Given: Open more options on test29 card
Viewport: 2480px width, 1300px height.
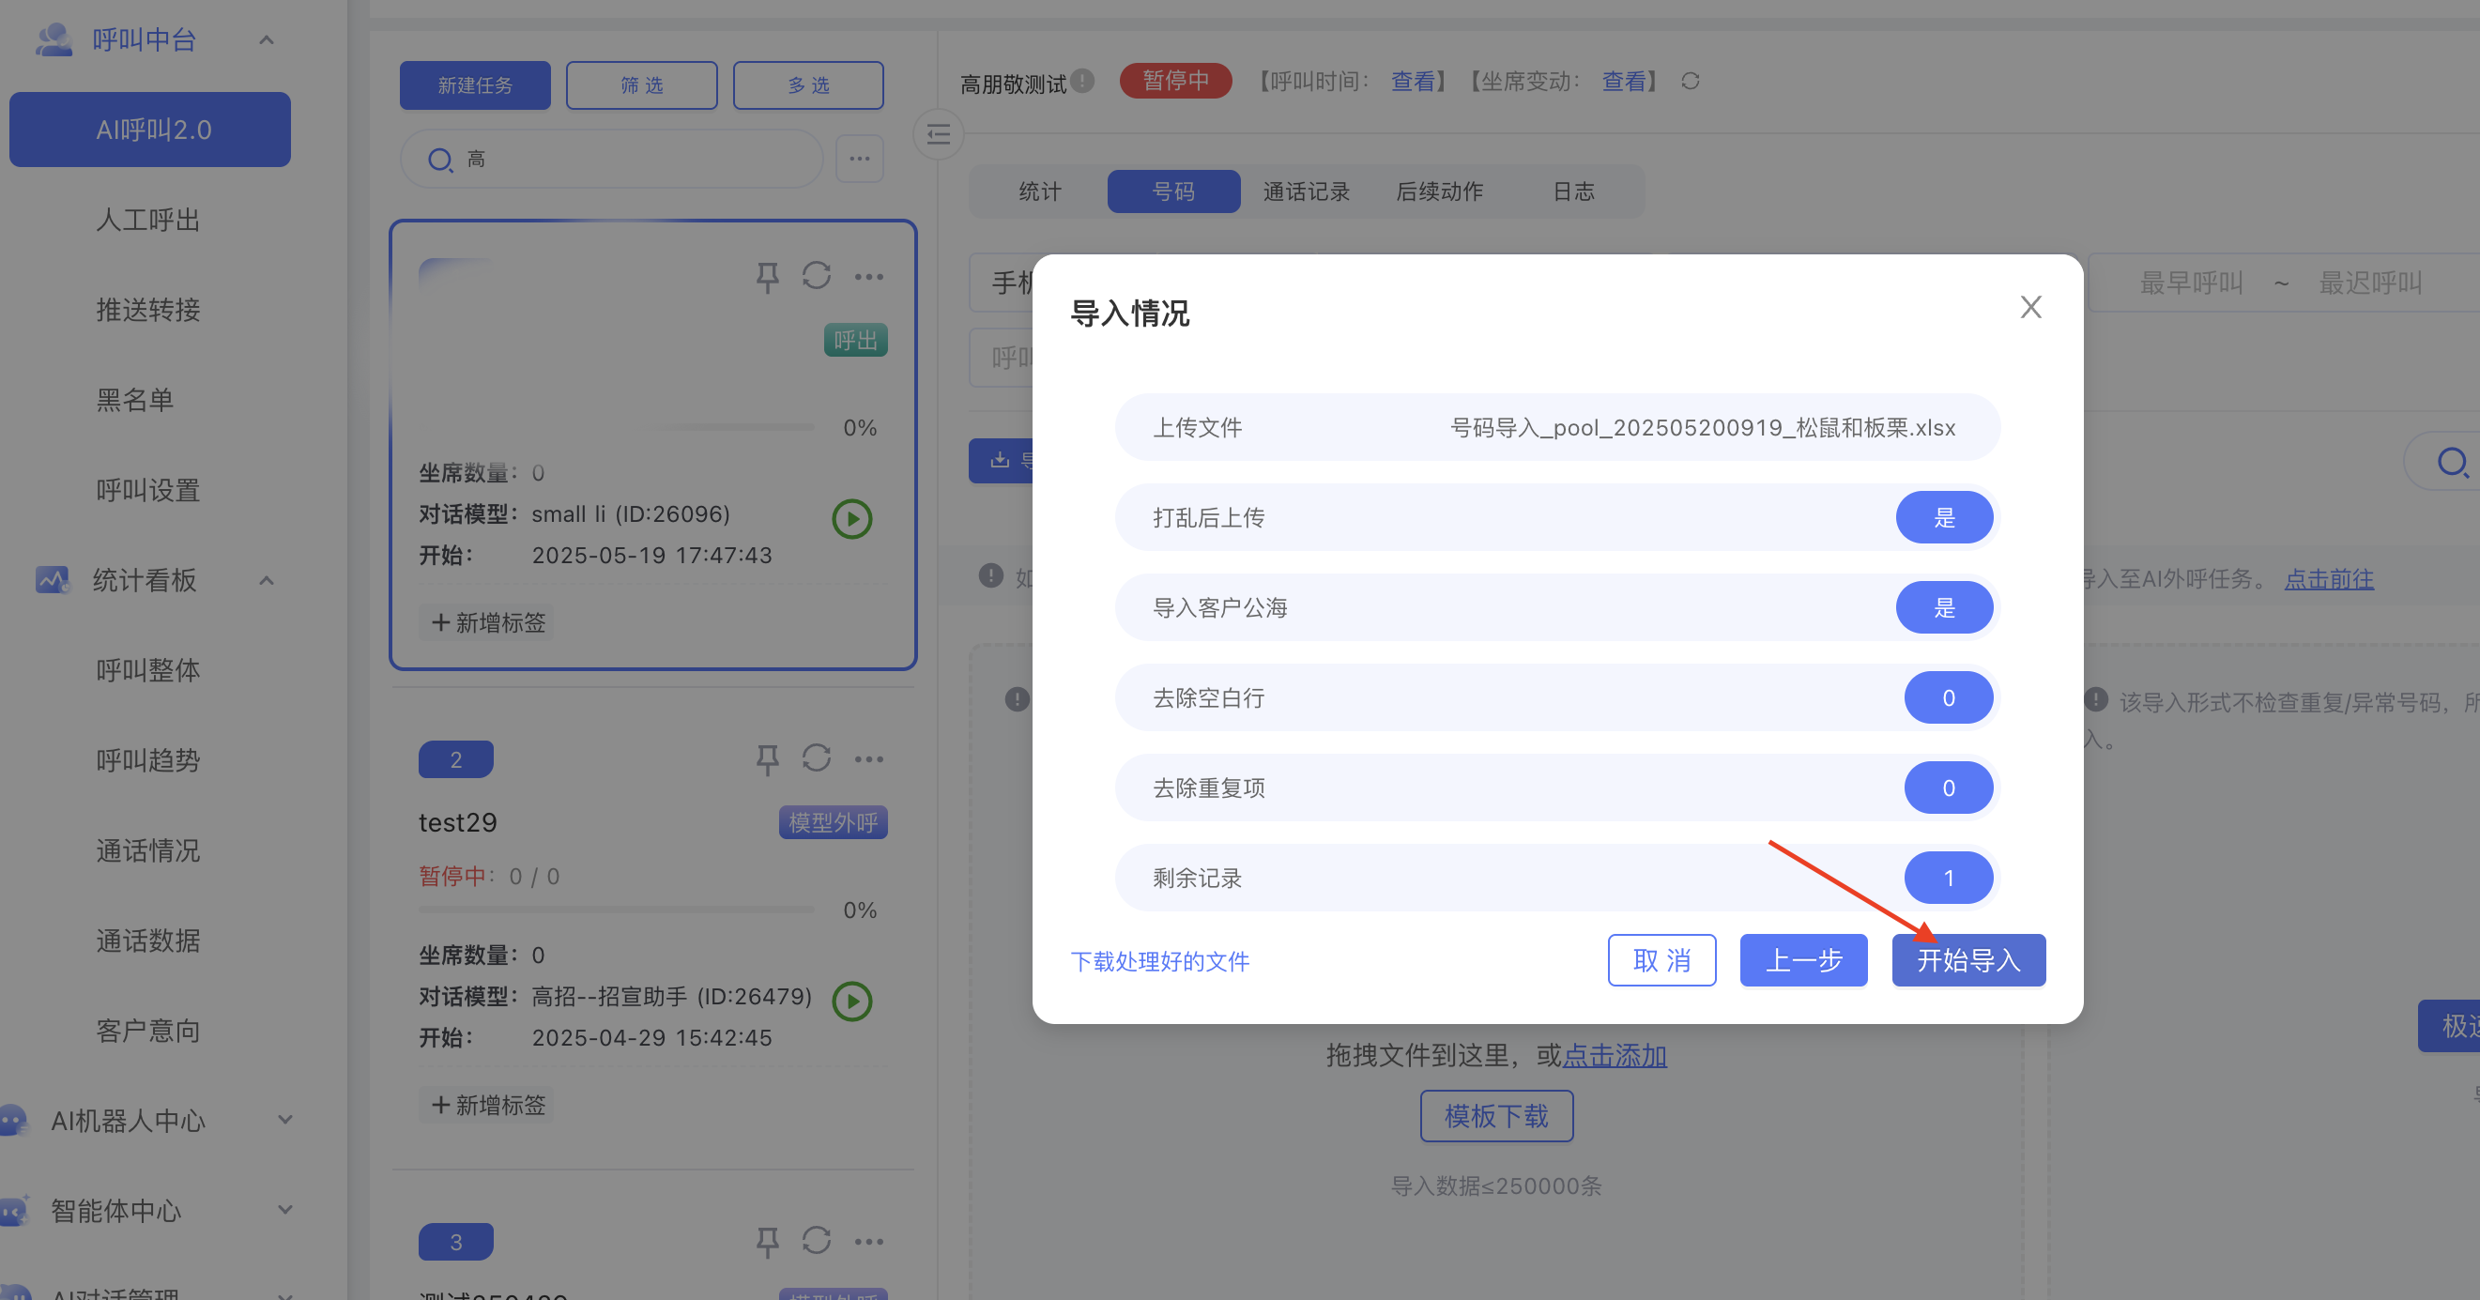Looking at the screenshot, I should click(868, 758).
